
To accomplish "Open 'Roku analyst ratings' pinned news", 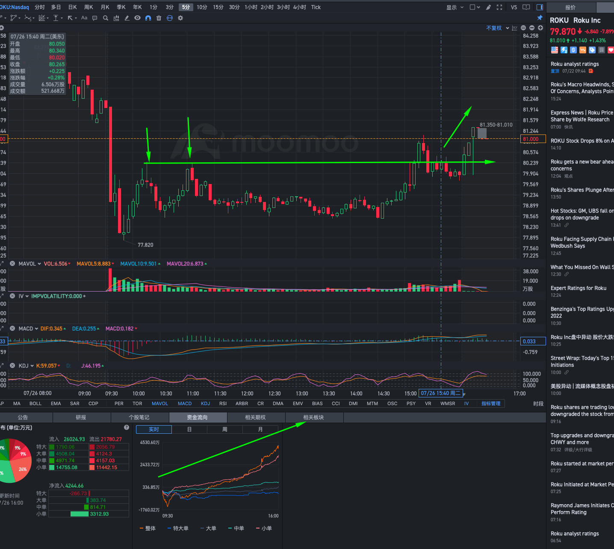I will (x=575, y=64).
